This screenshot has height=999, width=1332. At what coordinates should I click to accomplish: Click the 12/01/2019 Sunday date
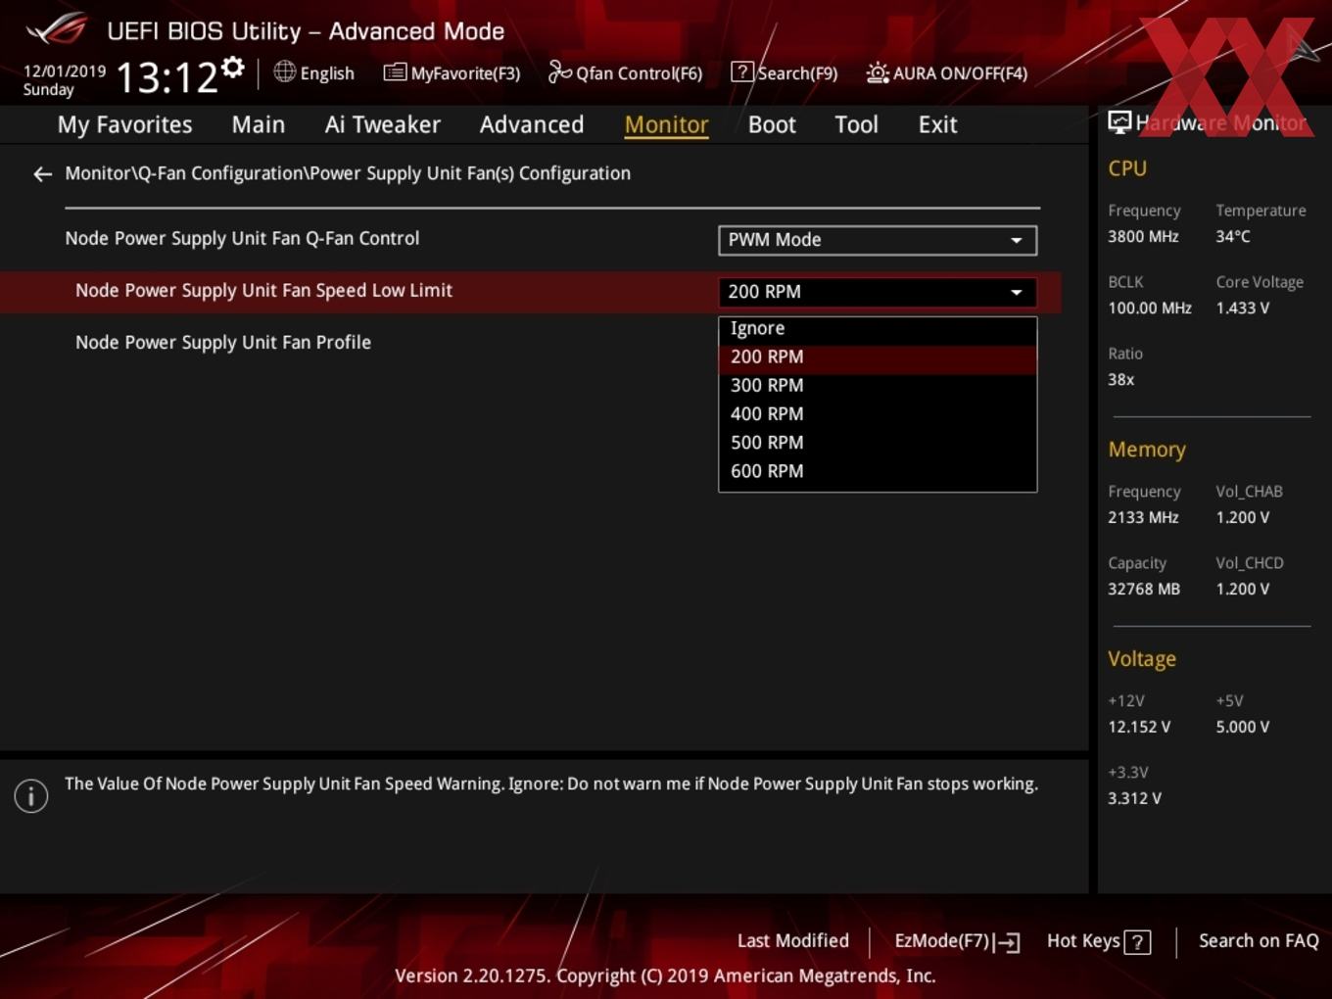64,80
